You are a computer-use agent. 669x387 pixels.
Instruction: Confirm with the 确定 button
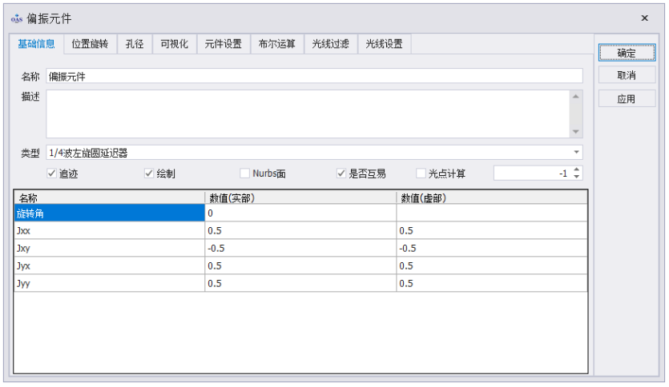pos(627,53)
